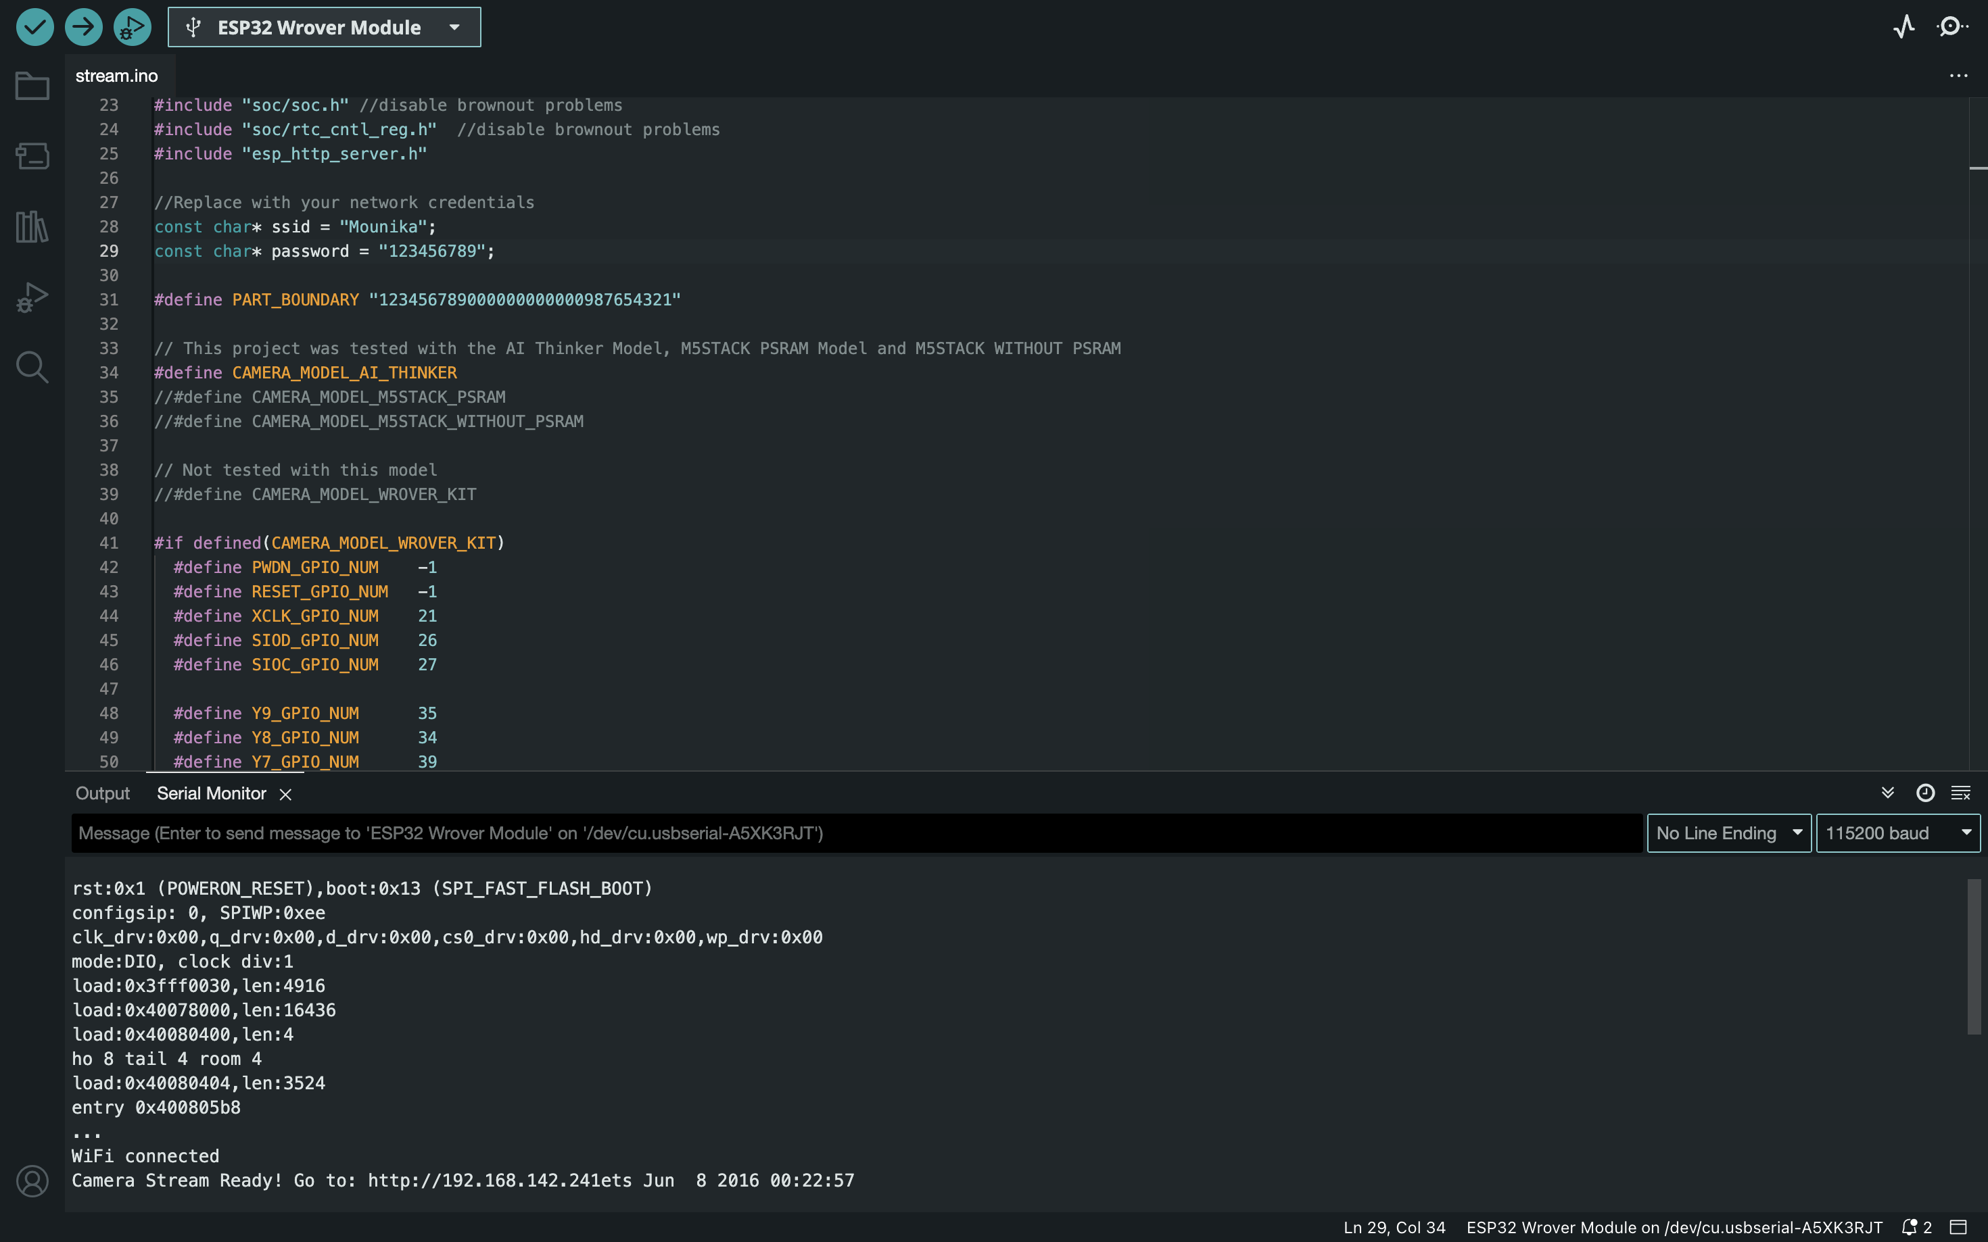
Task: Toggle the bottom panel from status bar
Action: pyautogui.click(x=1958, y=1227)
